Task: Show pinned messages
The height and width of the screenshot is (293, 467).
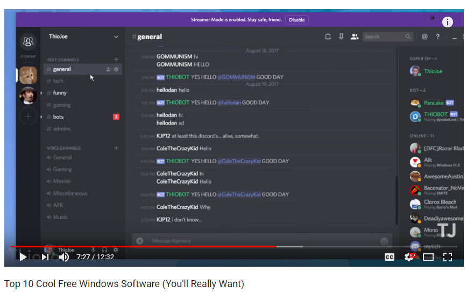Action: pos(341,36)
